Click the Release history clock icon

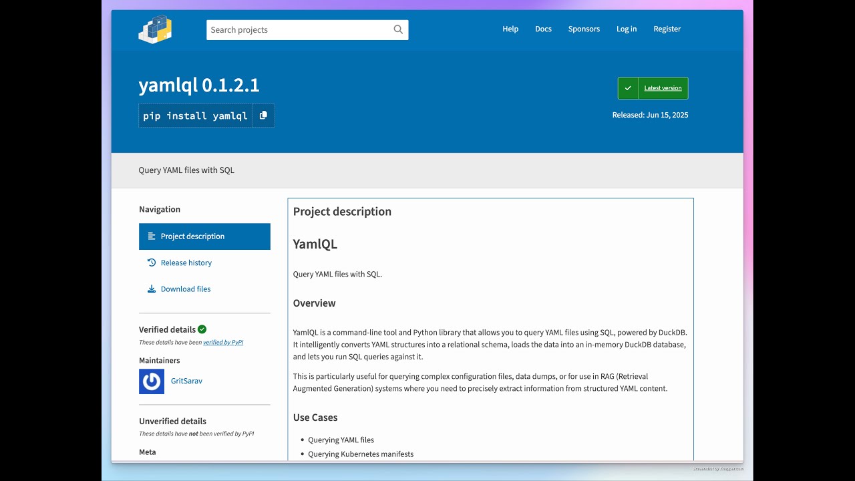[x=152, y=263]
